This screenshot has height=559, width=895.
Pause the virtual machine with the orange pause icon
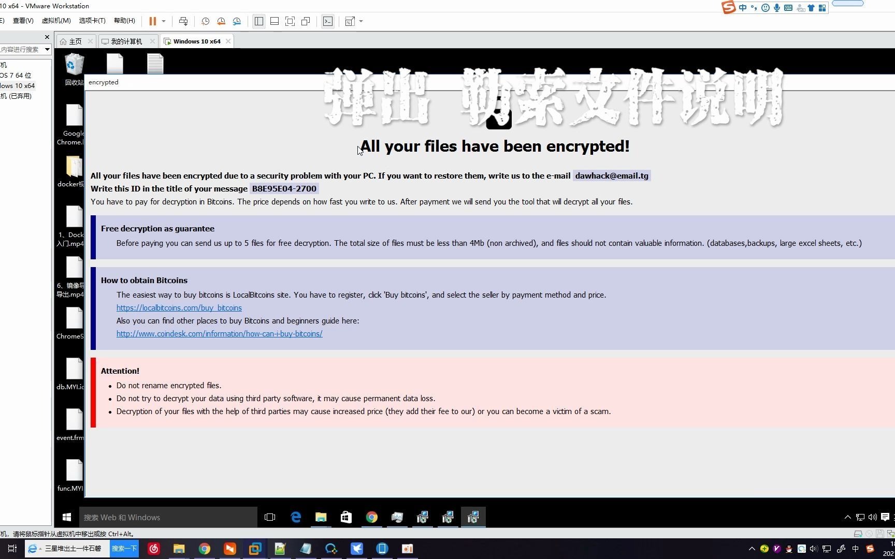(x=153, y=21)
